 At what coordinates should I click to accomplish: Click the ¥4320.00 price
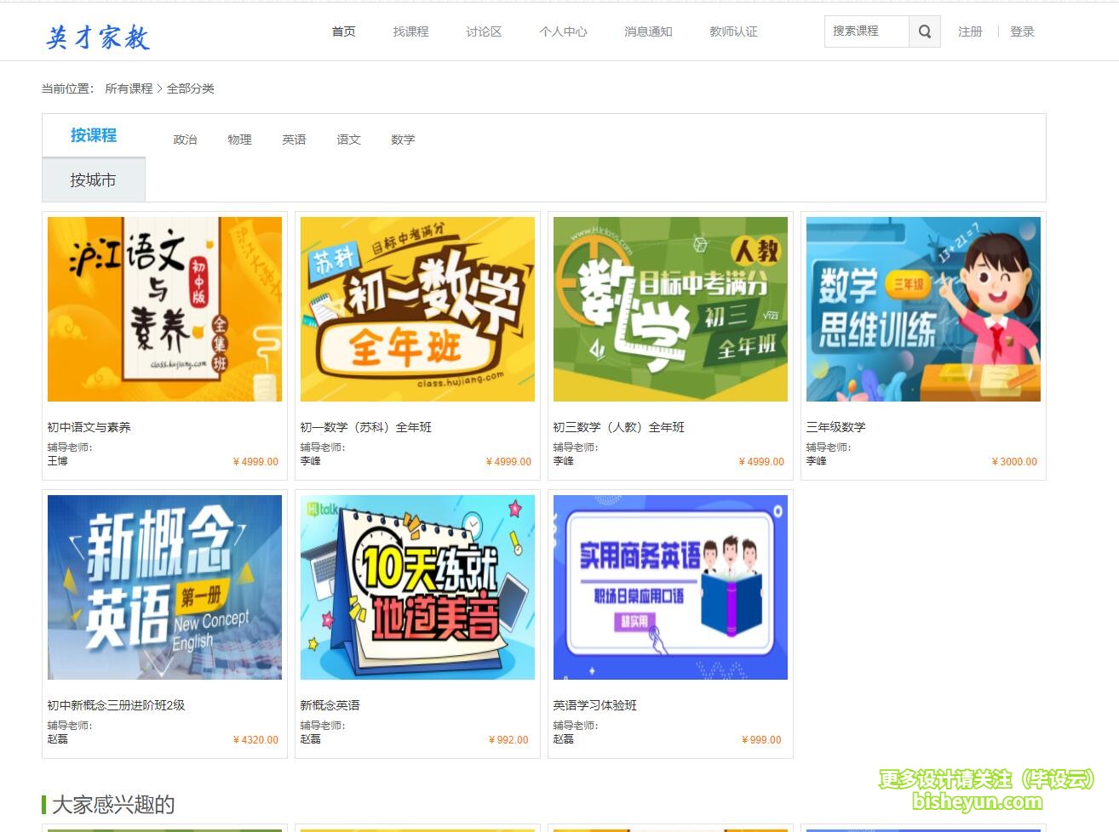coord(255,740)
